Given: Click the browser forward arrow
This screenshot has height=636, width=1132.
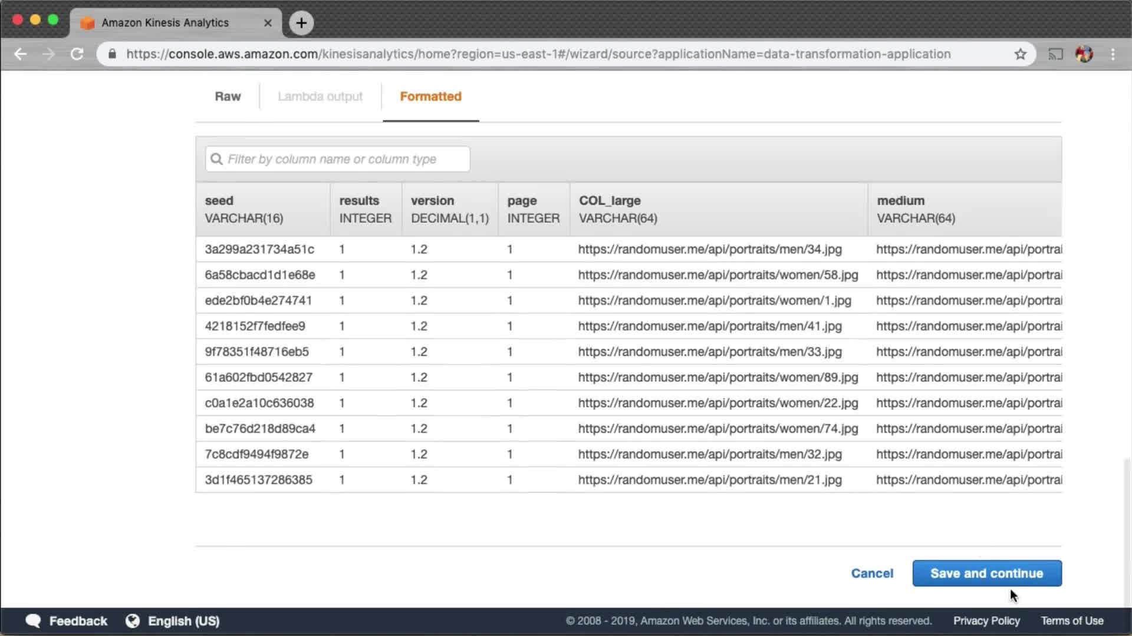Looking at the screenshot, I should pos(49,54).
